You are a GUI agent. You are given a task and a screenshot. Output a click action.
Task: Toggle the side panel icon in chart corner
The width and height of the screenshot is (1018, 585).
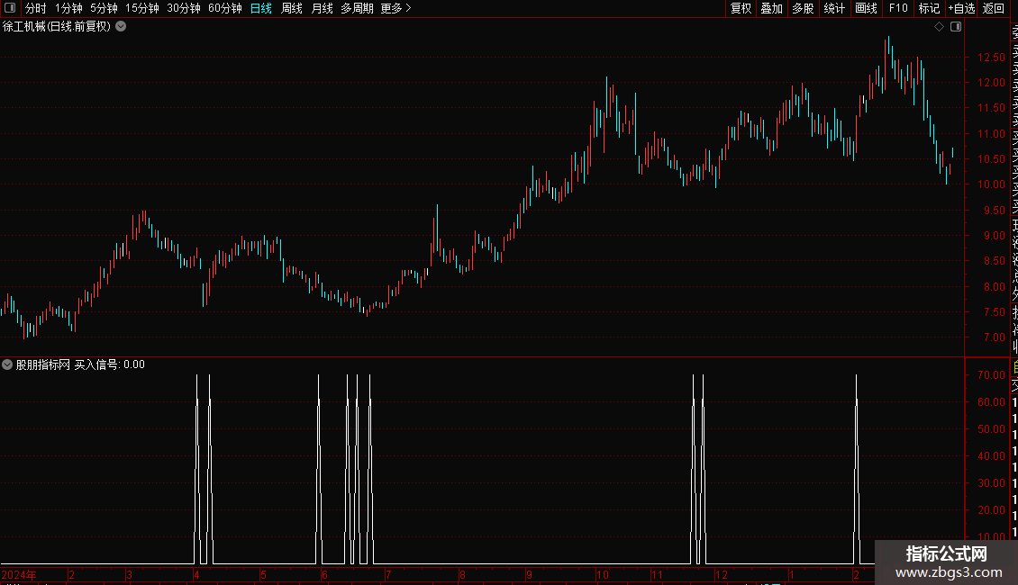956,27
